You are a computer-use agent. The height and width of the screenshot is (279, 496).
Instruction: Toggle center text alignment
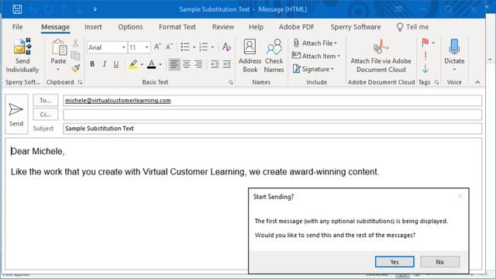pyautogui.click(x=186, y=64)
